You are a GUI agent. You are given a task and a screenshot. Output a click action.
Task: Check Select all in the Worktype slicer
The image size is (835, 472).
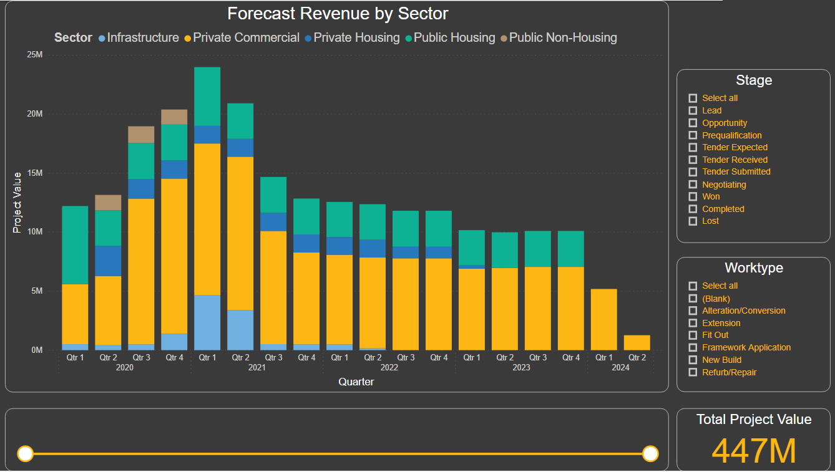tap(693, 286)
